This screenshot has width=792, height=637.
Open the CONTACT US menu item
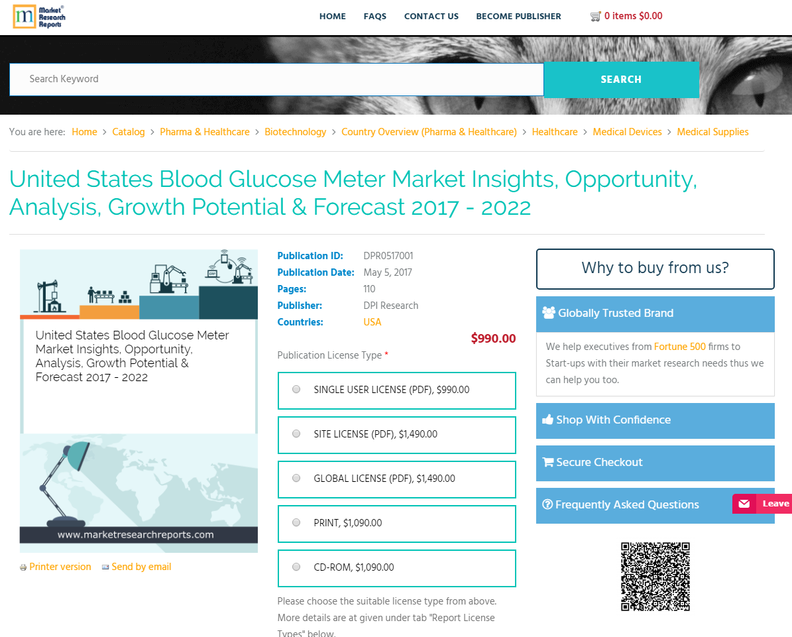pyautogui.click(x=431, y=16)
